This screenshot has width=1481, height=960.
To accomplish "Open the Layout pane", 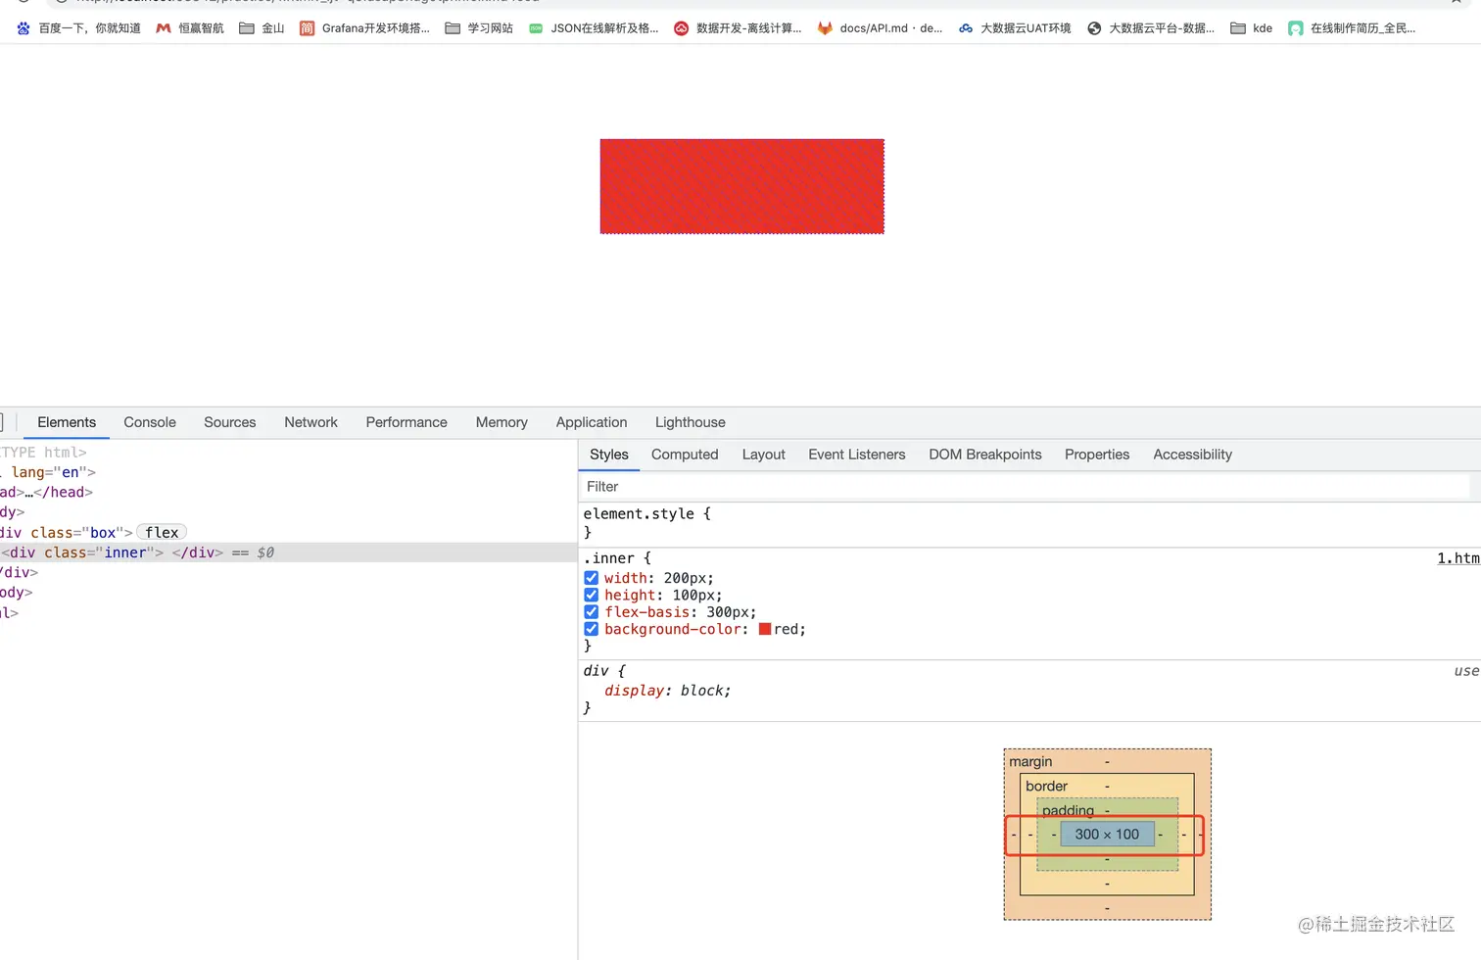I will pos(764,455).
